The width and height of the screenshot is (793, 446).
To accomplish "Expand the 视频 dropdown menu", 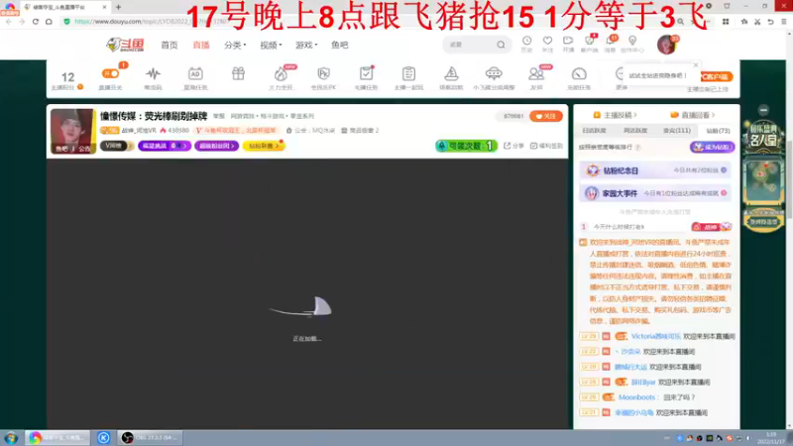I will tap(271, 45).
